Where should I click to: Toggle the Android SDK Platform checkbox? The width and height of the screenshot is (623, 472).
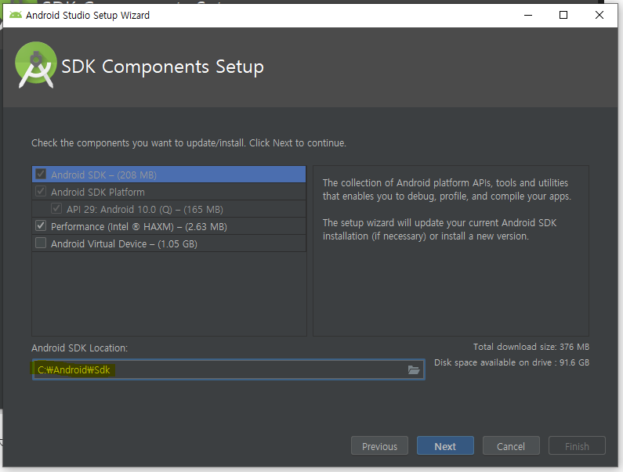click(41, 191)
